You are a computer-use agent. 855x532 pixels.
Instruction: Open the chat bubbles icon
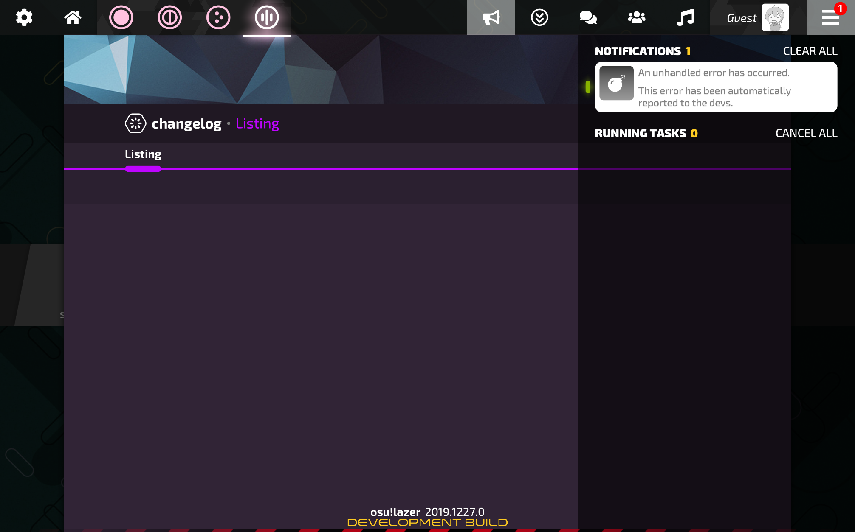[x=588, y=17]
